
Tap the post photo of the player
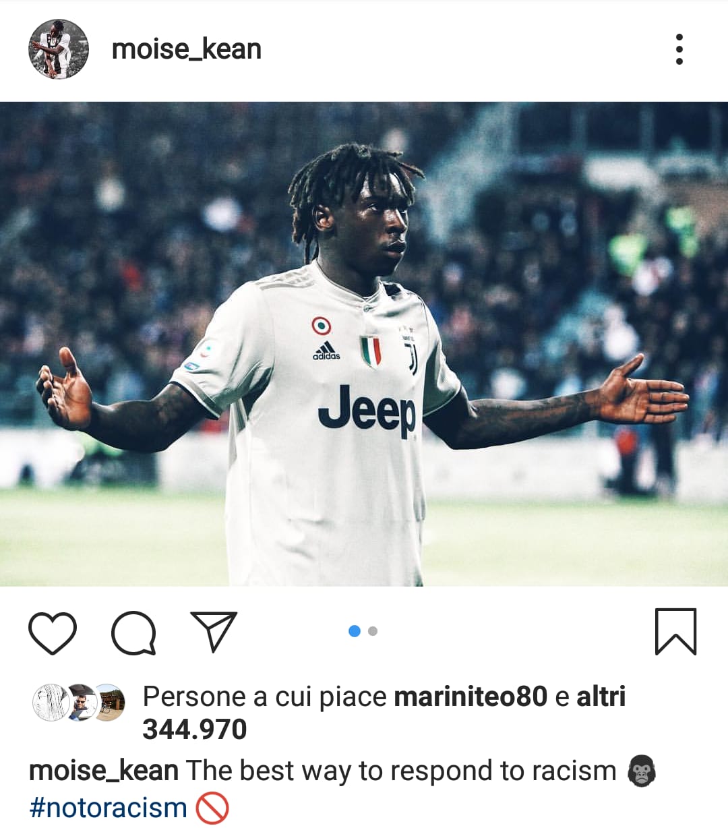[364, 344]
